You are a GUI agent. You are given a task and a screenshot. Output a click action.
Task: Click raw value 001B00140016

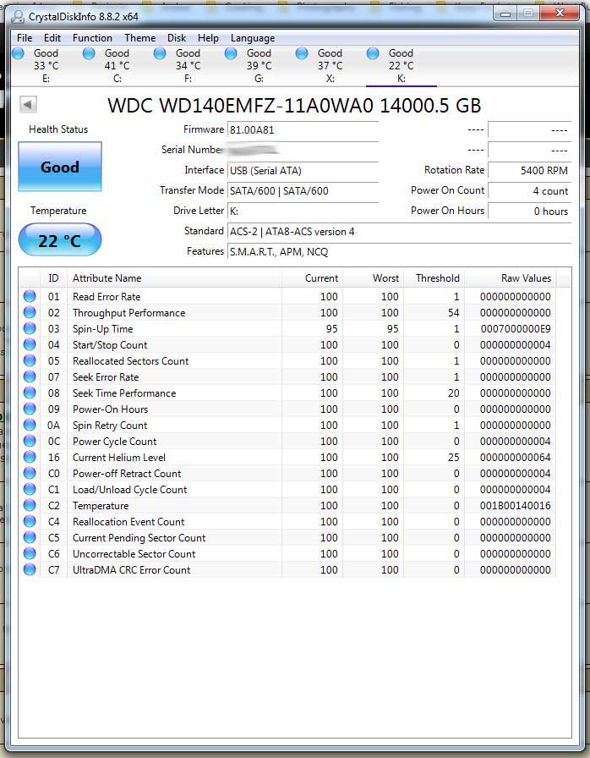click(516, 506)
